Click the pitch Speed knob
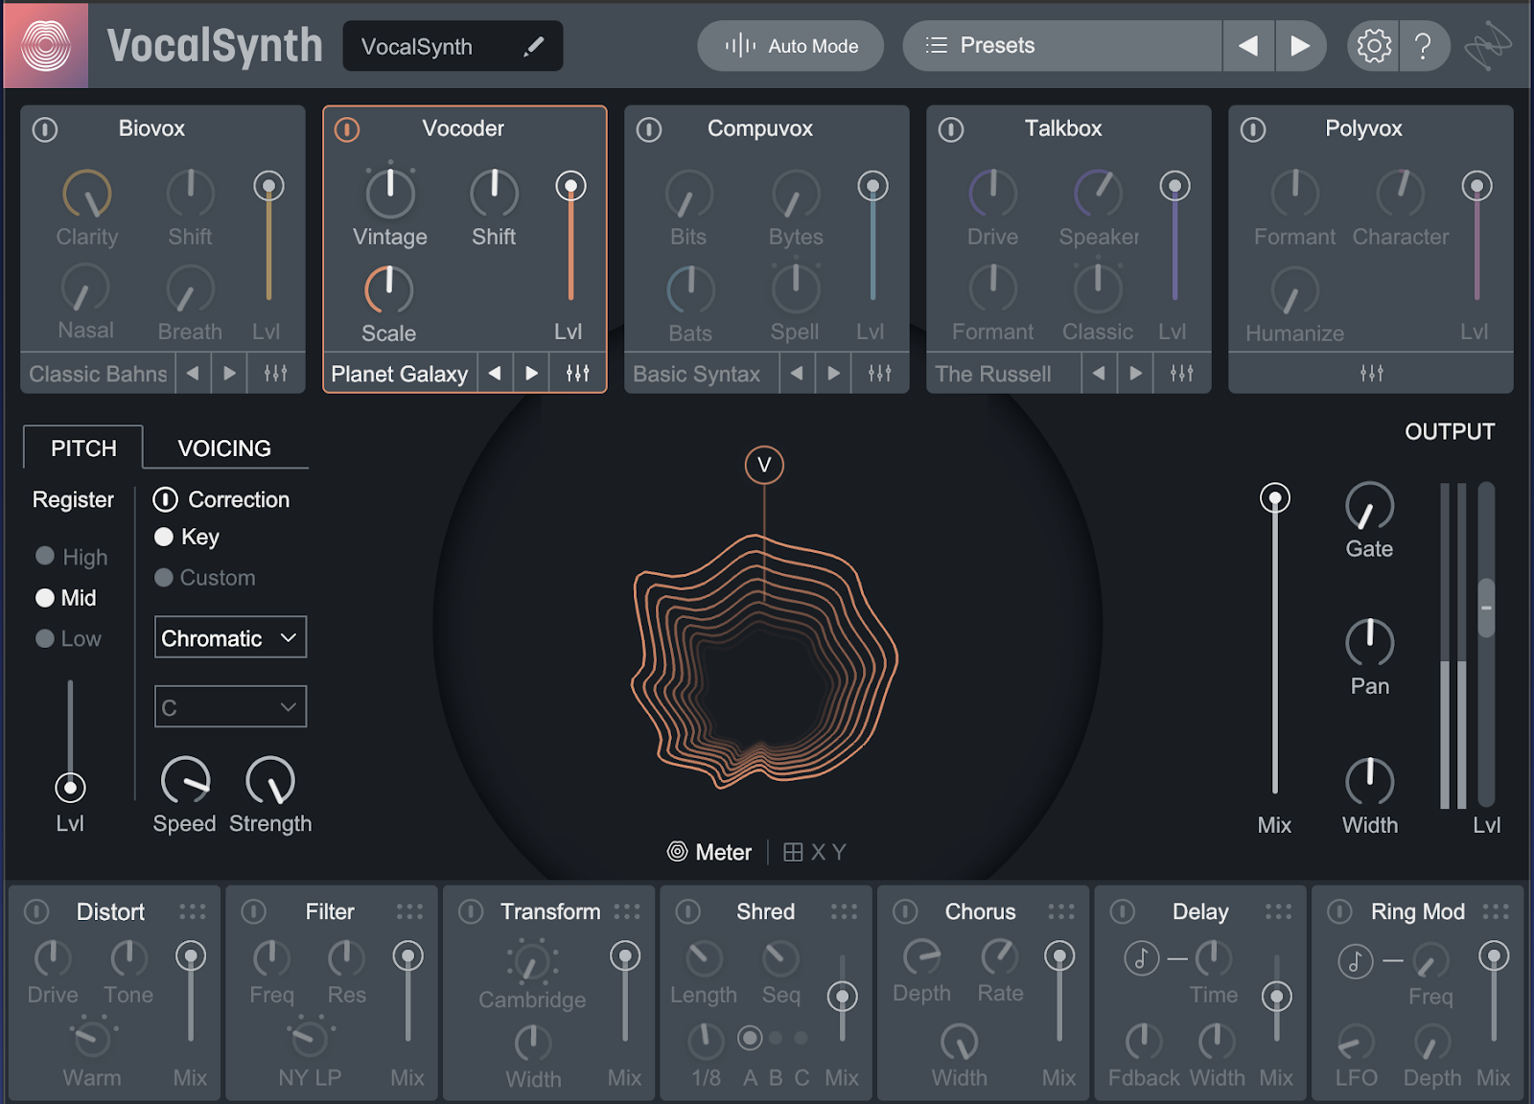 (185, 780)
